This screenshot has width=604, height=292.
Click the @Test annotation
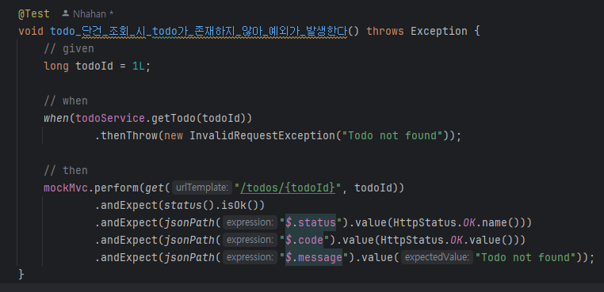pyautogui.click(x=34, y=14)
